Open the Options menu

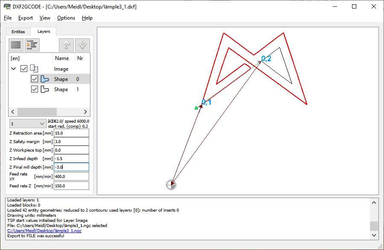[x=66, y=18]
